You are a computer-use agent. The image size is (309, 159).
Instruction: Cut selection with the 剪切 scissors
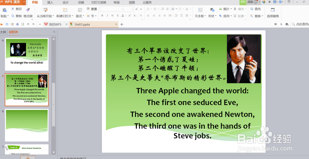click(16, 9)
